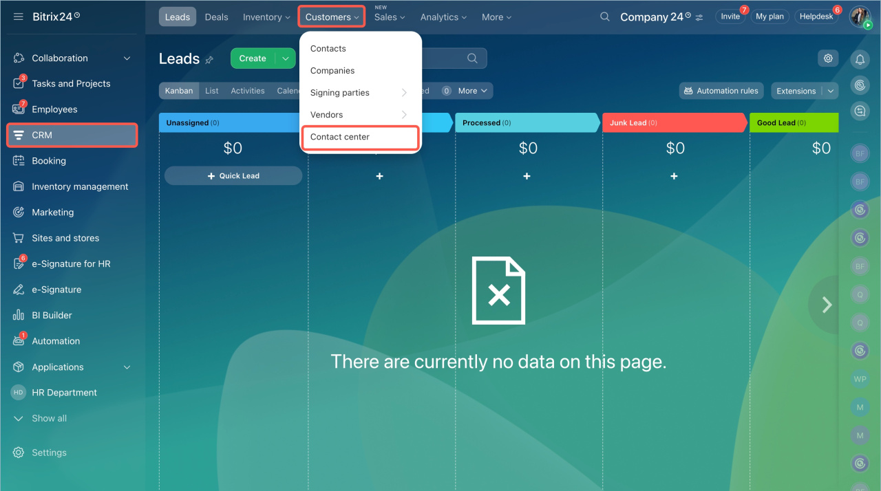Expand the Vendors submenu
The height and width of the screenshot is (491, 881).
point(361,115)
